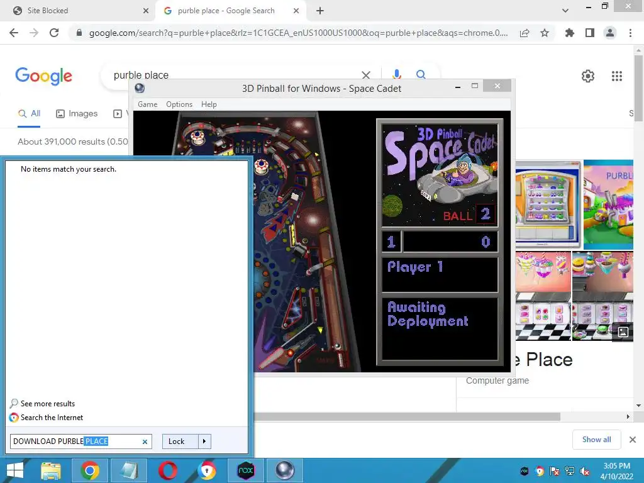Open the Game menu in Pinball
The width and height of the screenshot is (644, 483).
point(147,104)
